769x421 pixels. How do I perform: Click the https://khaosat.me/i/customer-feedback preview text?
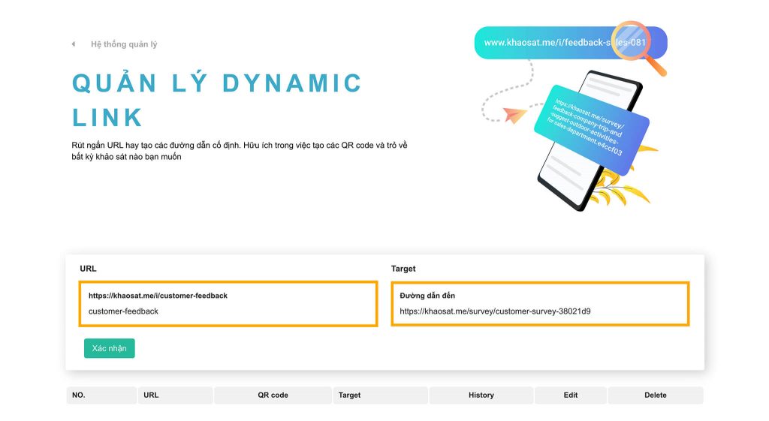pyautogui.click(x=158, y=296)
